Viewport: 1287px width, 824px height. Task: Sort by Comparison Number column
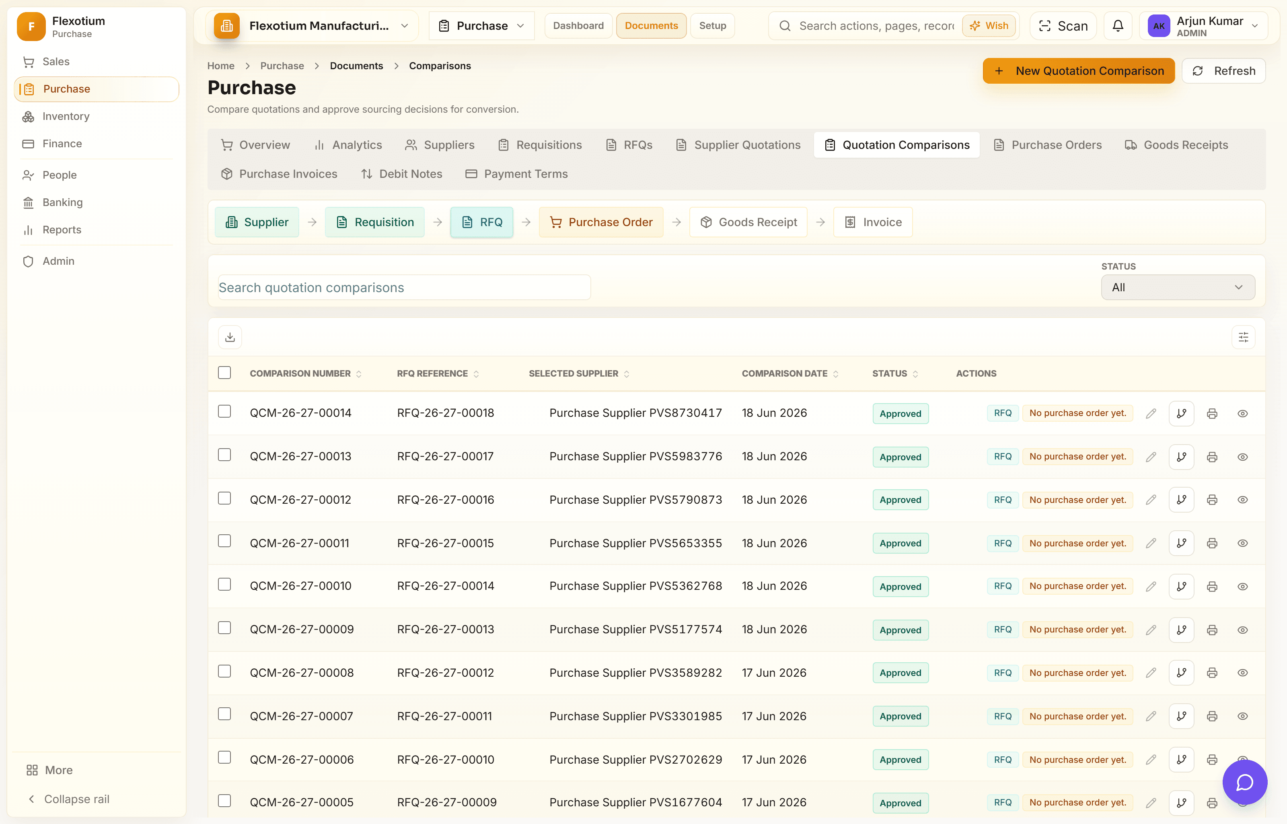tap(305, 373)
